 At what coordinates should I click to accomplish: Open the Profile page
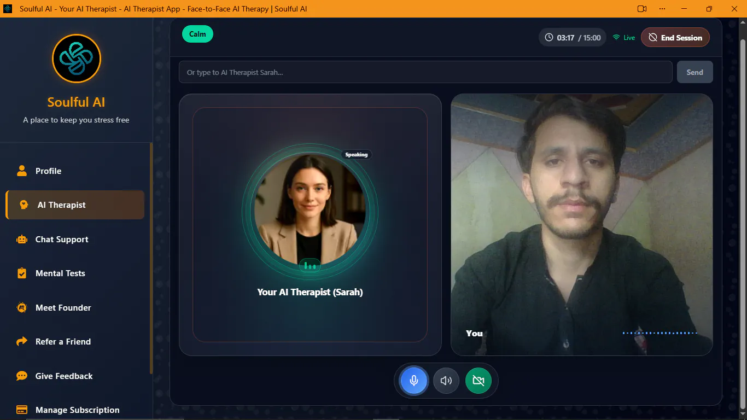75,171
